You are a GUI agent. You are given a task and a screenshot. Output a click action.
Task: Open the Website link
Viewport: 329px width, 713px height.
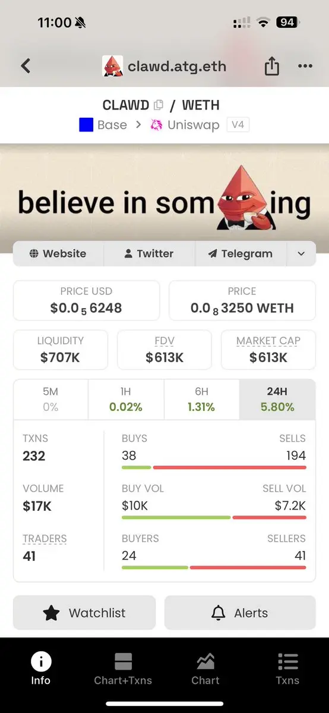pos(58,254)
